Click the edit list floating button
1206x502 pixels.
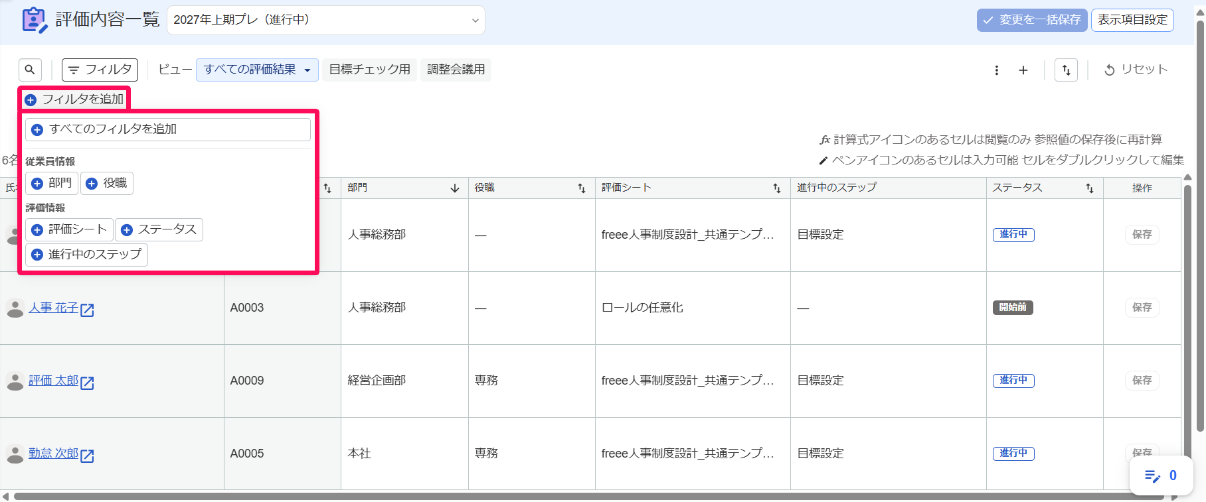coord(1161,475)
